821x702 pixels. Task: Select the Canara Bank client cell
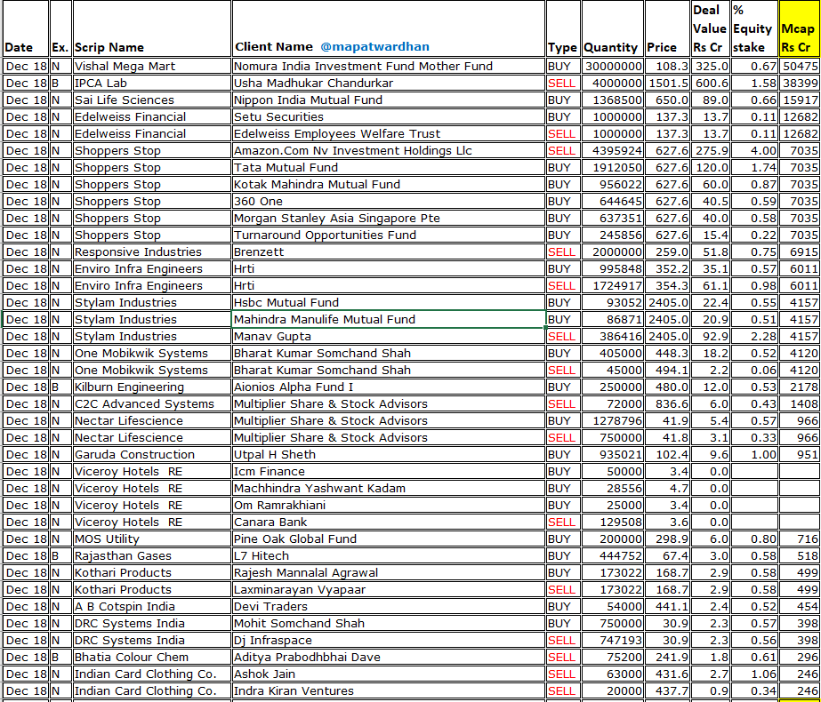[x=389, y=522]
